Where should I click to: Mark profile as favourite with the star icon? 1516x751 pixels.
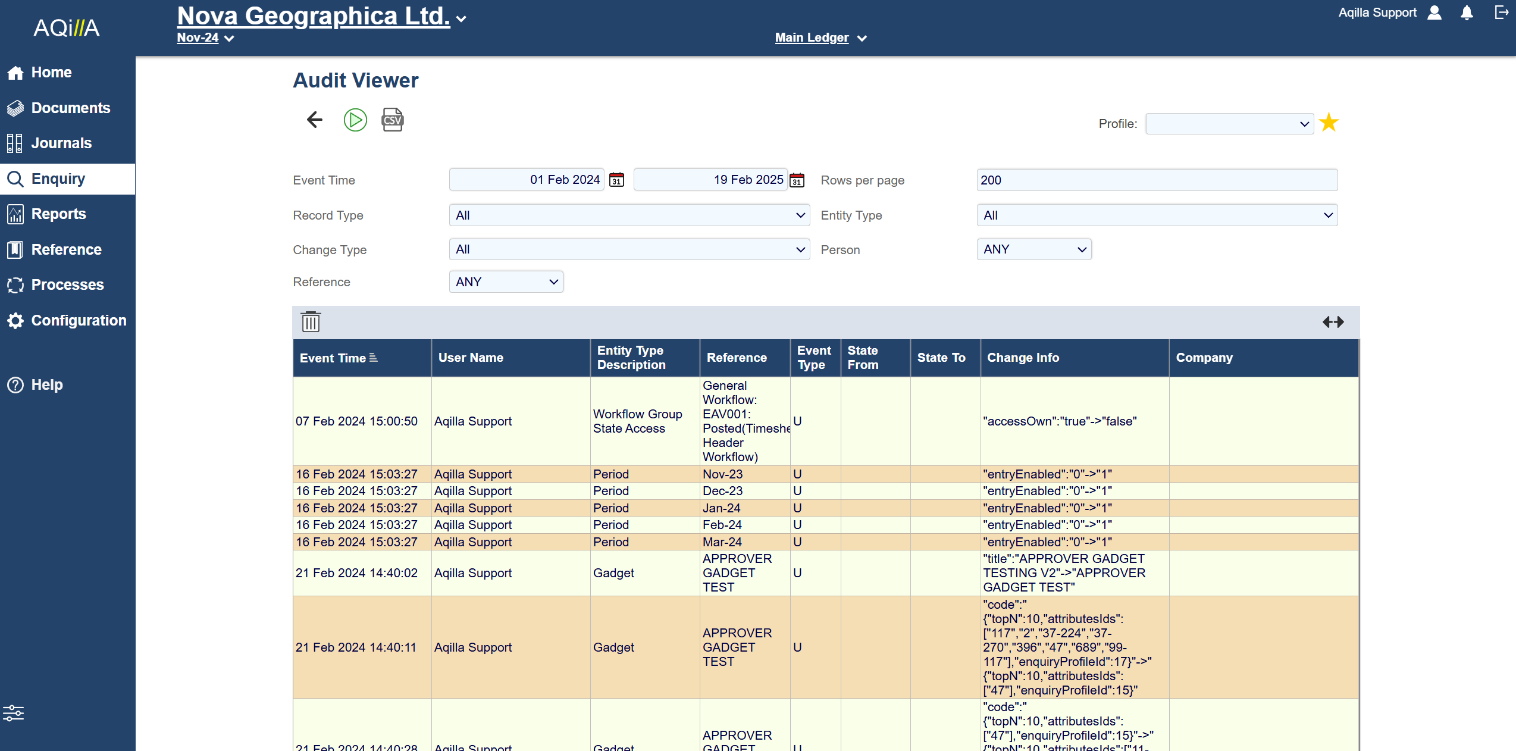(x=1329, y=122)
